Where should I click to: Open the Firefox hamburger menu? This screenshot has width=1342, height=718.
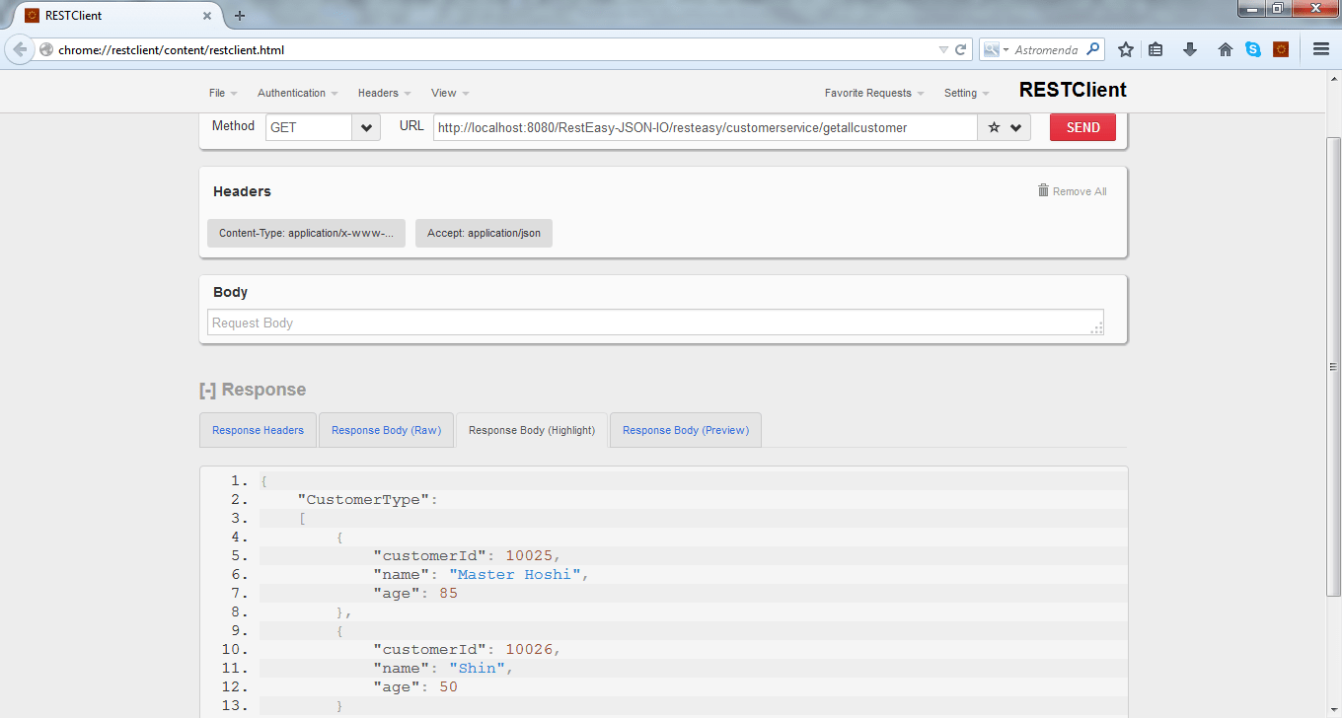[1319, 48]
